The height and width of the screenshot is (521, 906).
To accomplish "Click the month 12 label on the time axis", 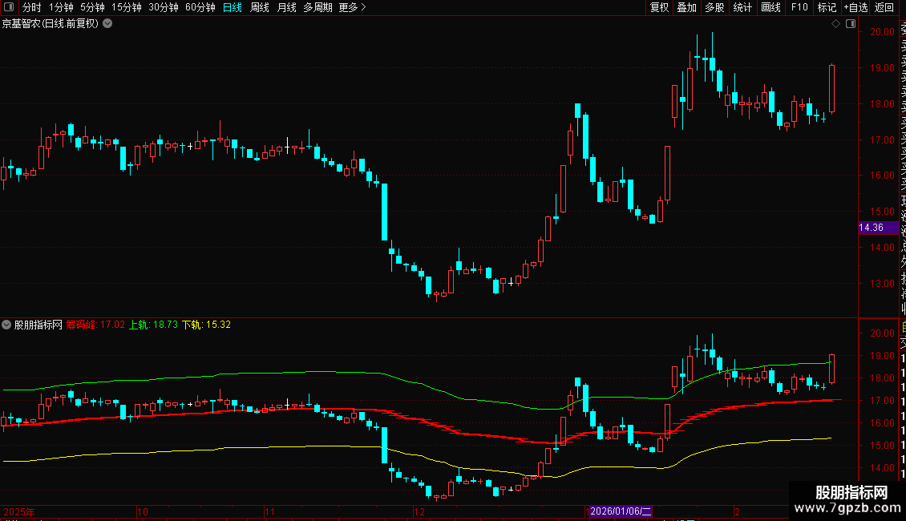I will [x=419, y=511].
